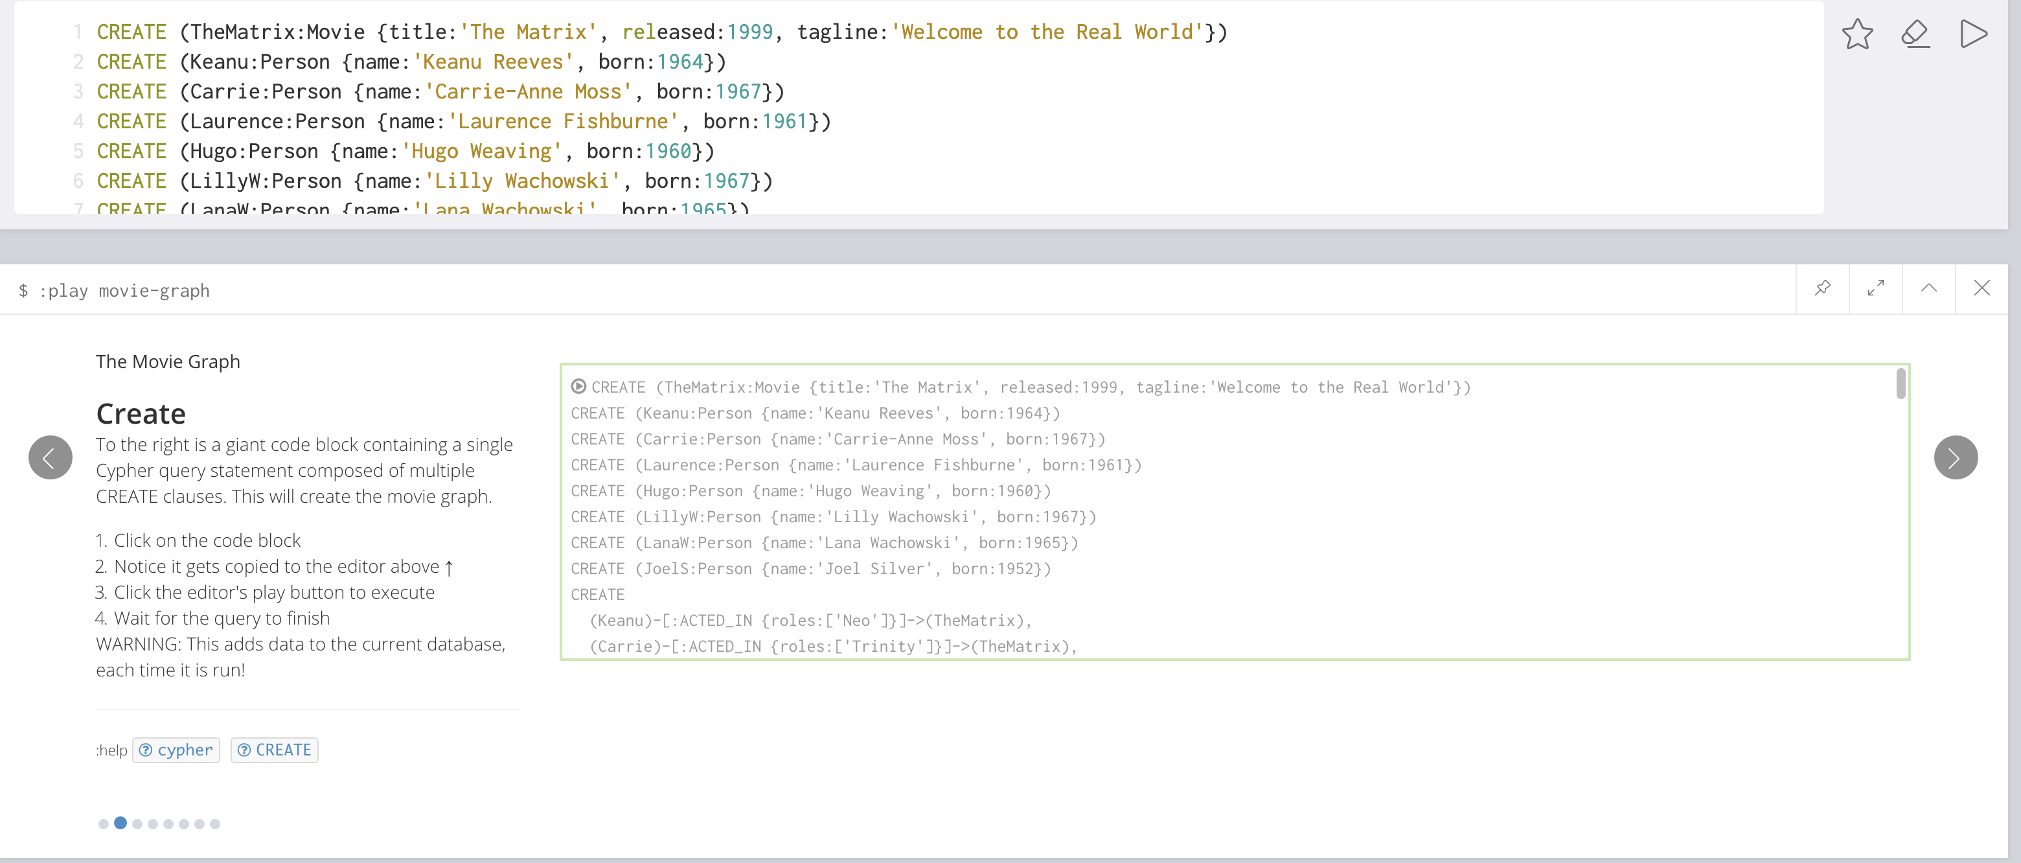Click the 'Create' heading
The height and width of the screenshot is (863, 2021).
pos(141,413)
